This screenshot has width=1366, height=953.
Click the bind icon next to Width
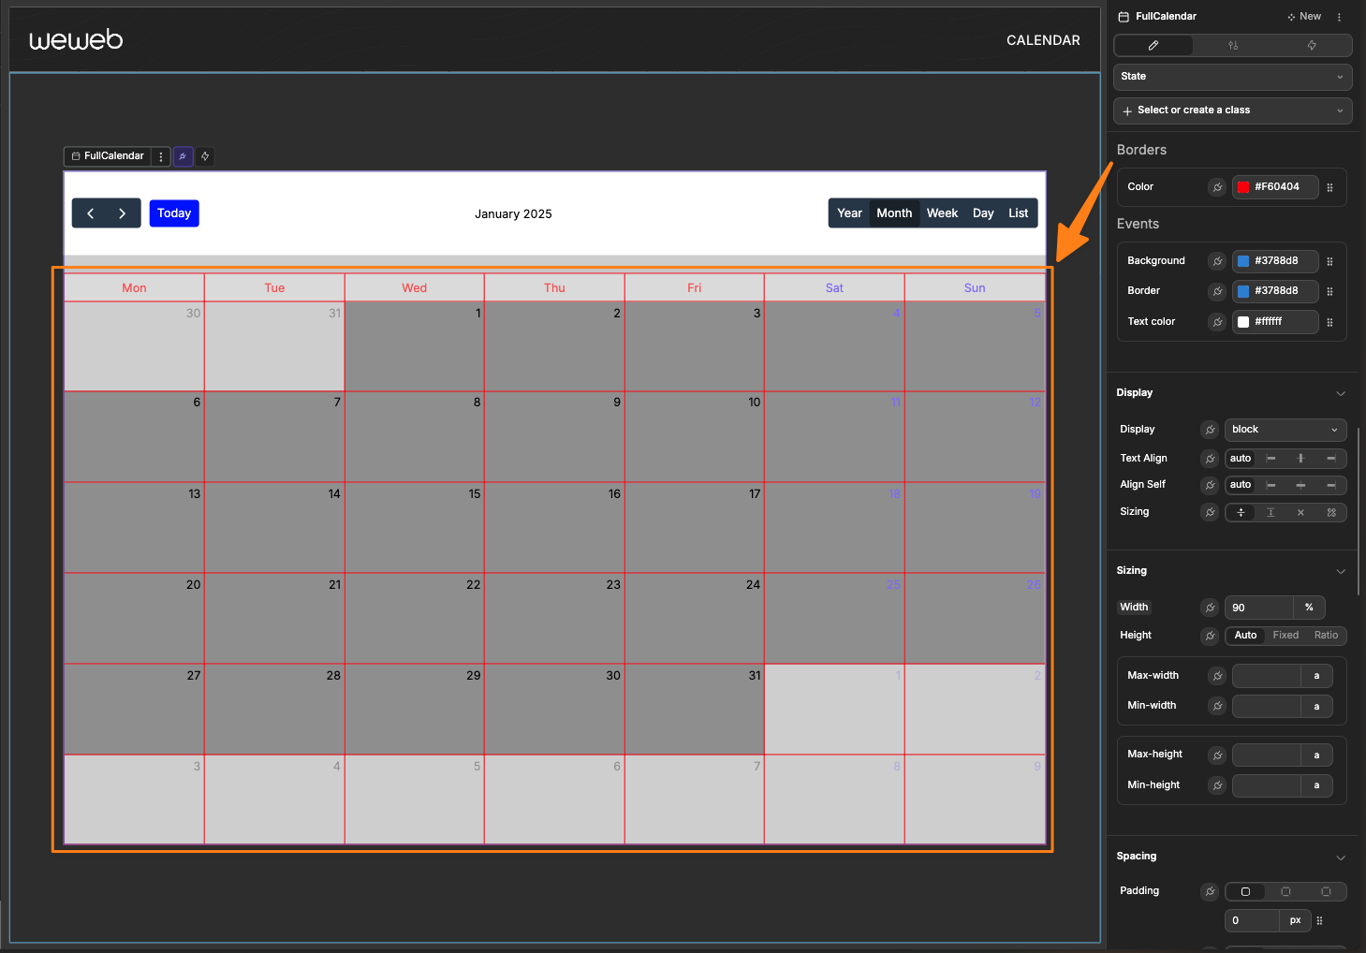point(1210,608)
